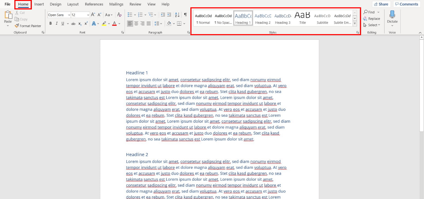Click the Copy icon in Clipboard group
Image resolution: width=424 pixels, height=199 pixels.
[17, 19]
